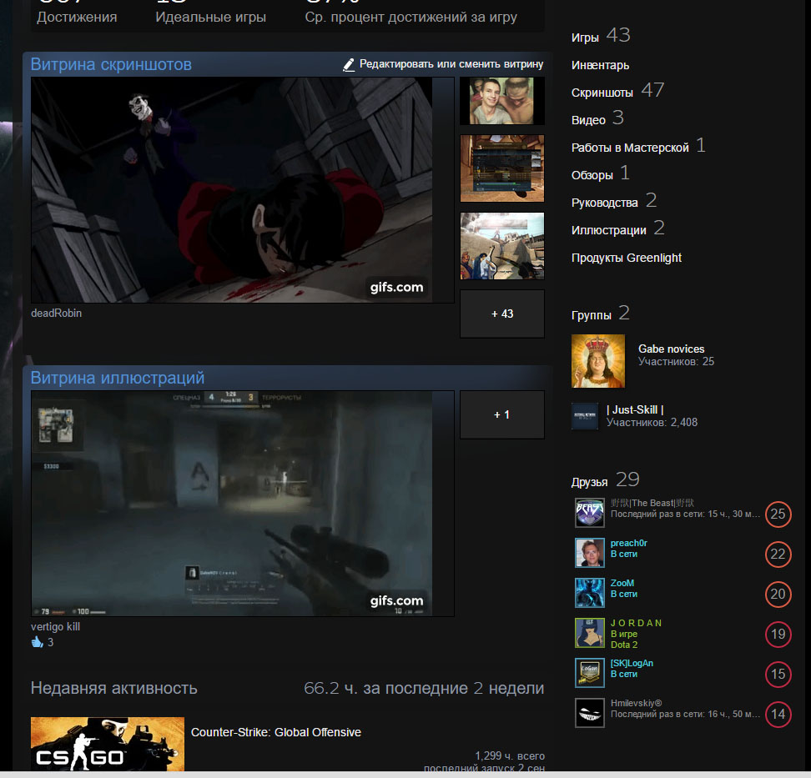Open the Группы groups heading link

pyautogui.click(x=592, y=315)
